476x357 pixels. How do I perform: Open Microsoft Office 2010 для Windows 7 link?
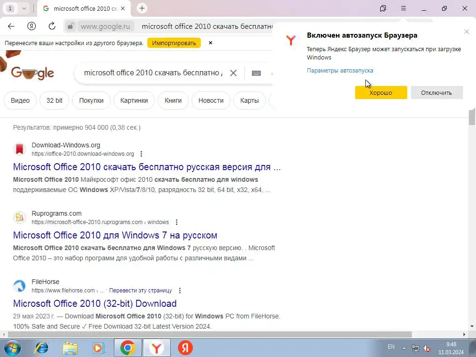[115, 235]
